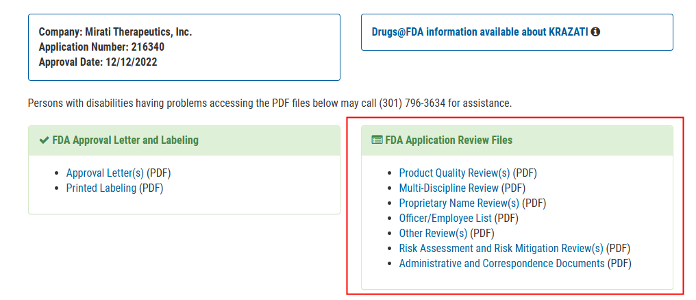Click the Approval Date 12/12/2022 text

pos(98,62)
